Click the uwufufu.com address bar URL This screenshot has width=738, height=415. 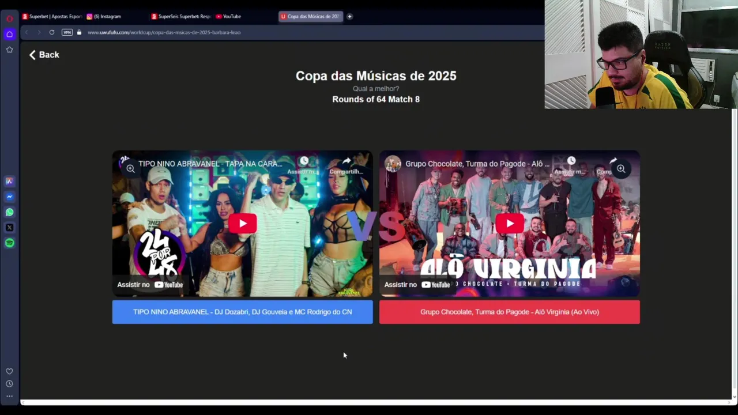[x=164, y=32]
